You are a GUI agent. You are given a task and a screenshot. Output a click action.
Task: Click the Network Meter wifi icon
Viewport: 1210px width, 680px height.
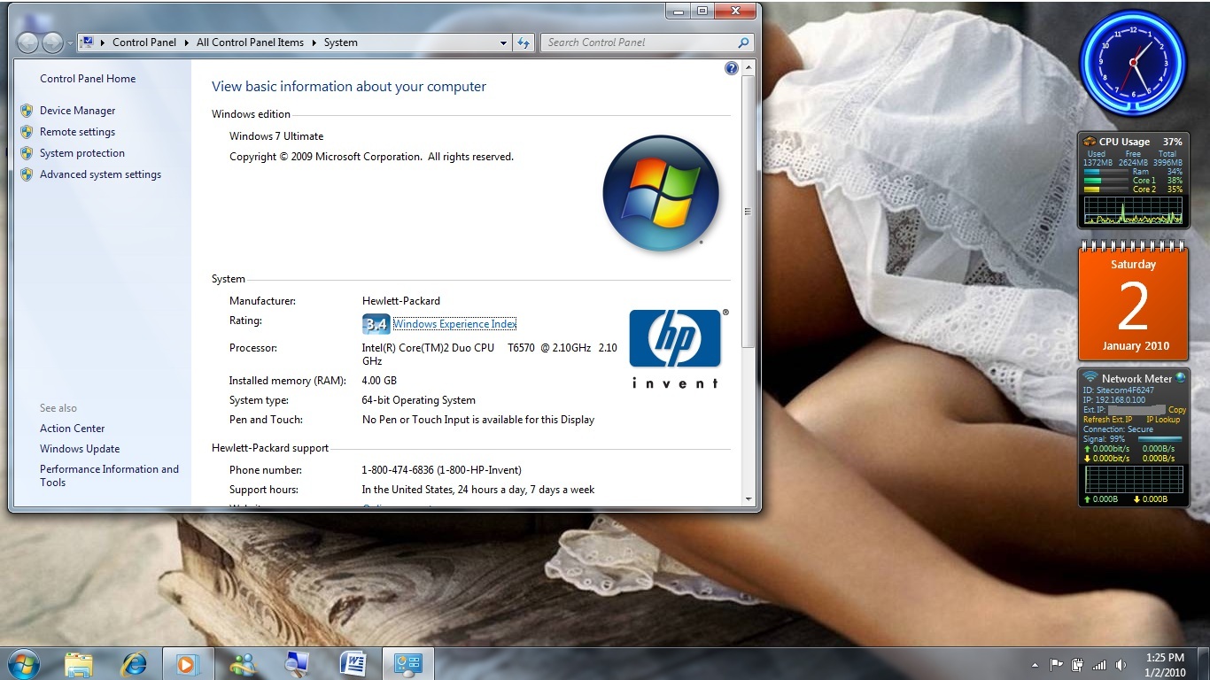pyautogui.click(x=1090, y=378)
